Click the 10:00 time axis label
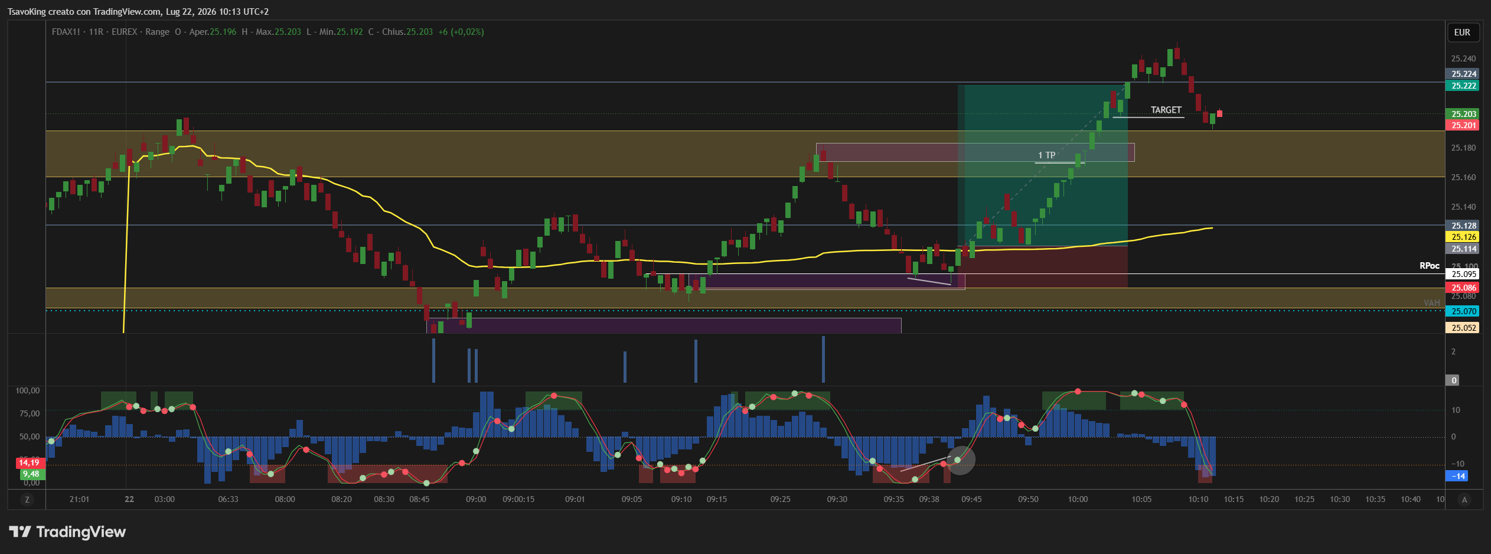The height and width of the screenshot is (554, 1491). (x=1078, y=500)
